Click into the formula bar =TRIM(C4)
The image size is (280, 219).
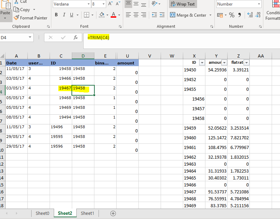click(x=181, y=41)
